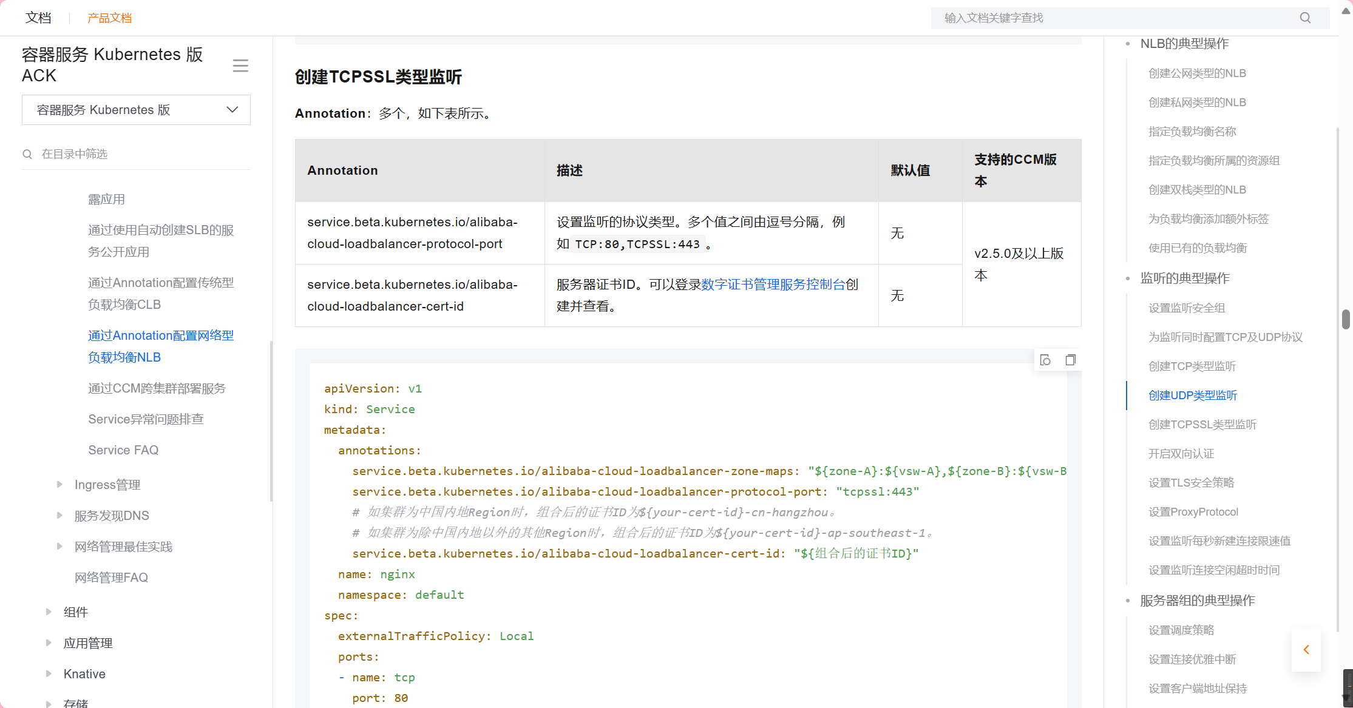Screen dimensions: 1353x708
Task: Jump to NLB的典型操作 section
Action: [1184, 44]
